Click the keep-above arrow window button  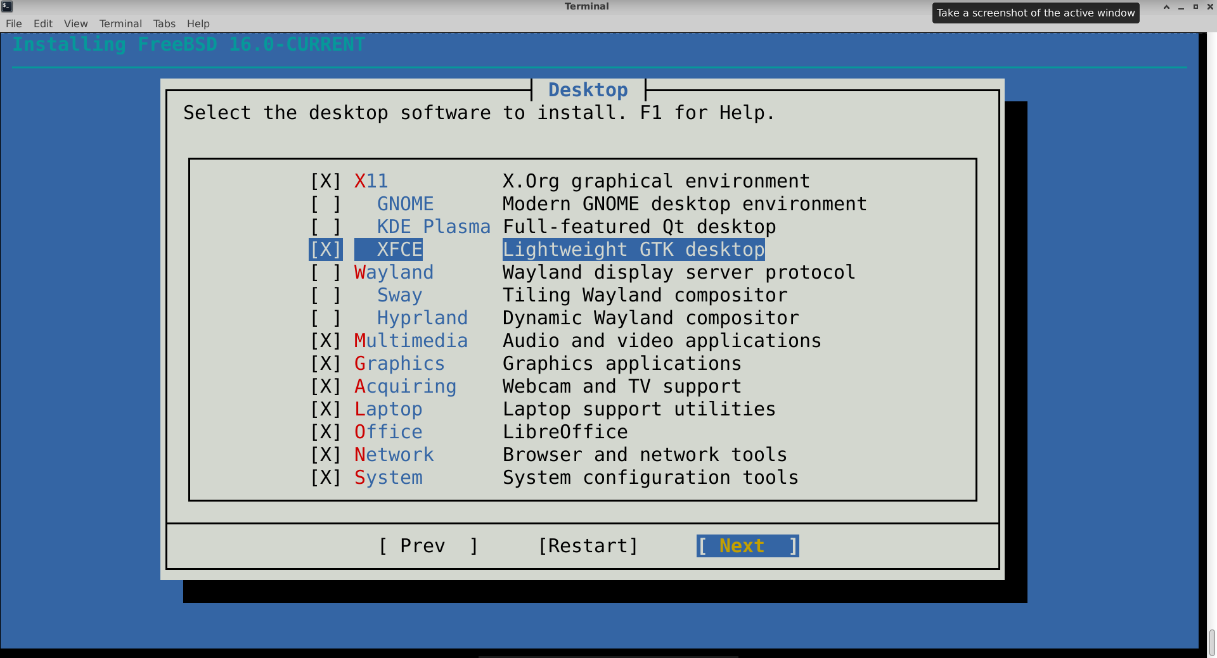(x=1166, y=7)
